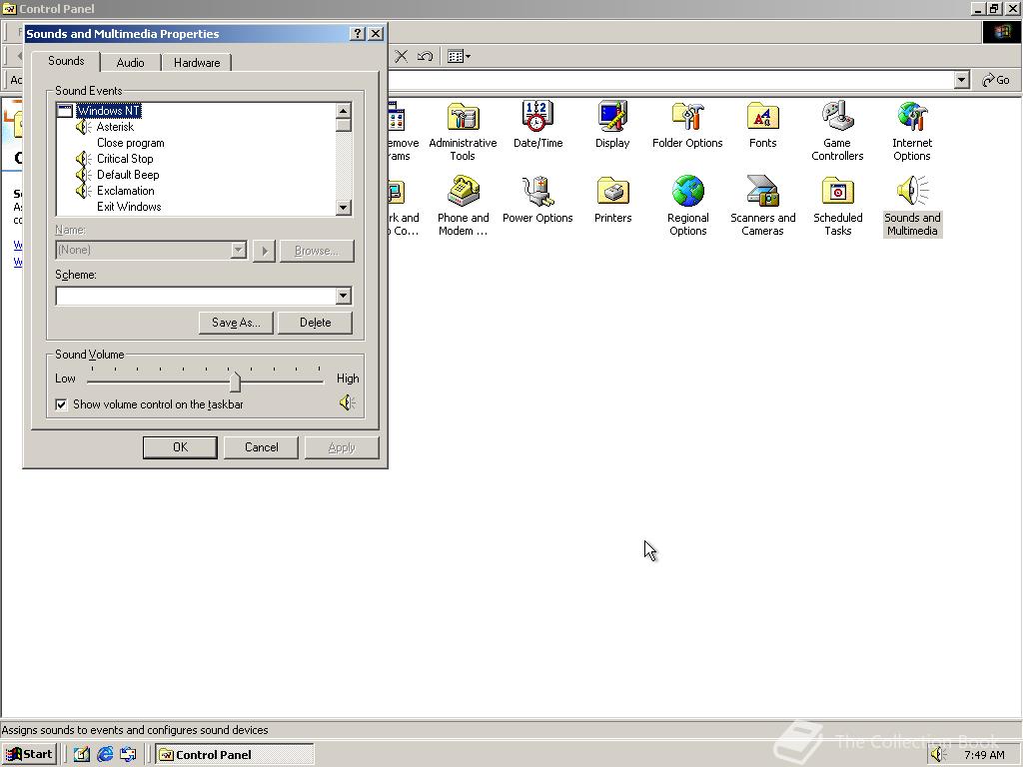Select Windows NT in Sound Events
Image resolution: width=1023 pixels, height=767 pixels.
[108, 111]
